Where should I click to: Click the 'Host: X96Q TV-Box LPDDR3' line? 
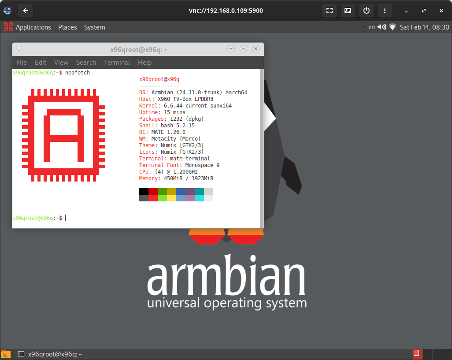pos(176,99)
